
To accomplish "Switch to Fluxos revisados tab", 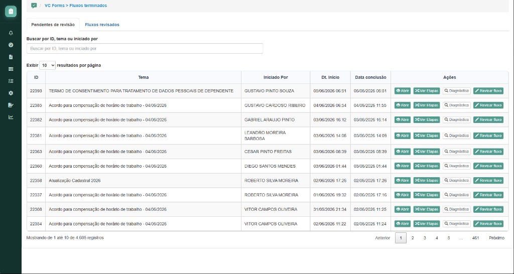I will [102, 25].
